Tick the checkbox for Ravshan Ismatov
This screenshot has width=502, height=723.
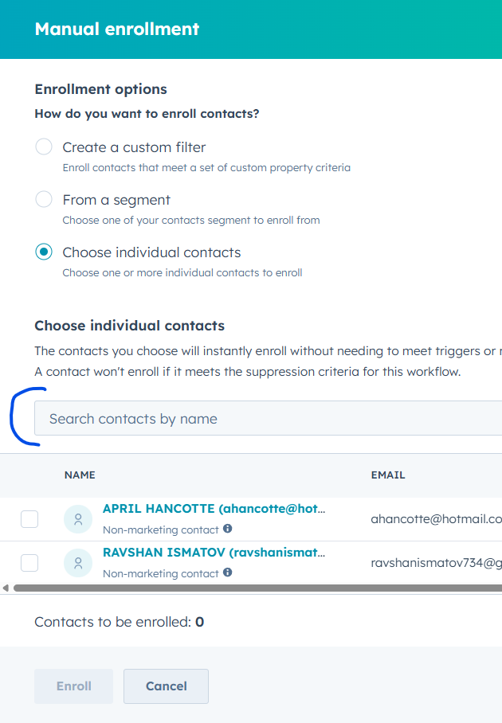29,563
